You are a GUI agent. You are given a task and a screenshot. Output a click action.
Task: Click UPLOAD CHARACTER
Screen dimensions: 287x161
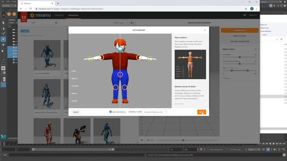pyautogui.click(x=240, y=42)
